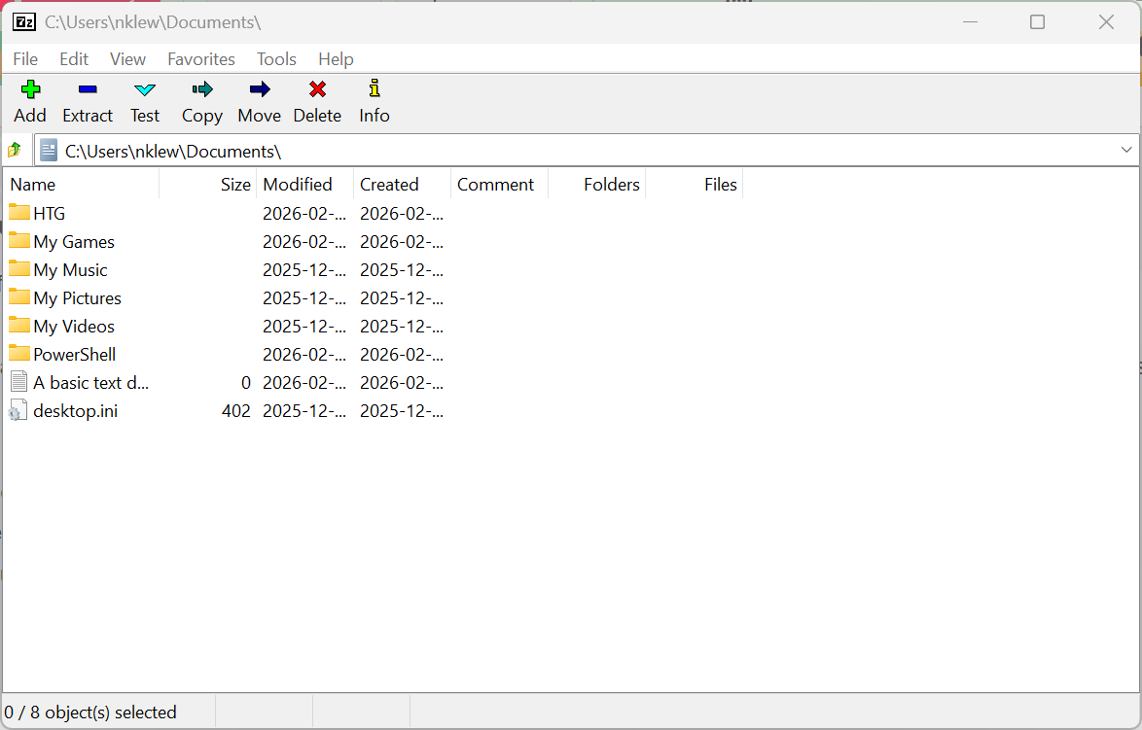
Task: Click desktop.ini's Created date cell
Action: tap(402, 411)
